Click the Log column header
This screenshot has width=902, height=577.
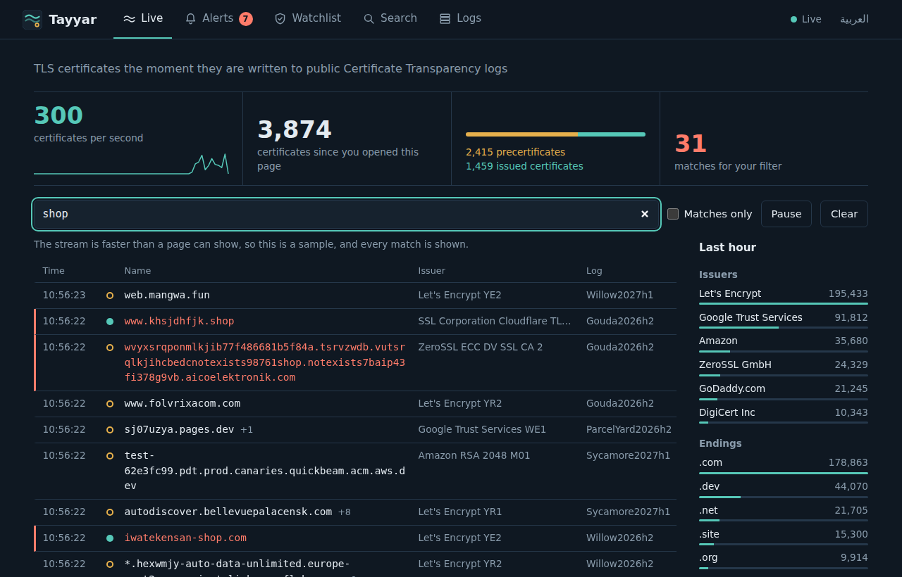594,271
